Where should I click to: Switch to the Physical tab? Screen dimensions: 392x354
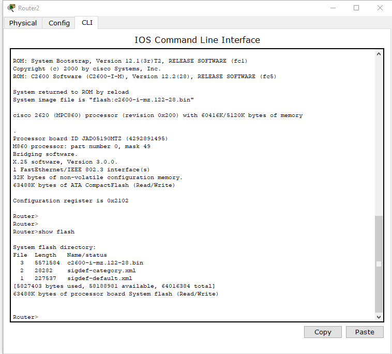23,23
